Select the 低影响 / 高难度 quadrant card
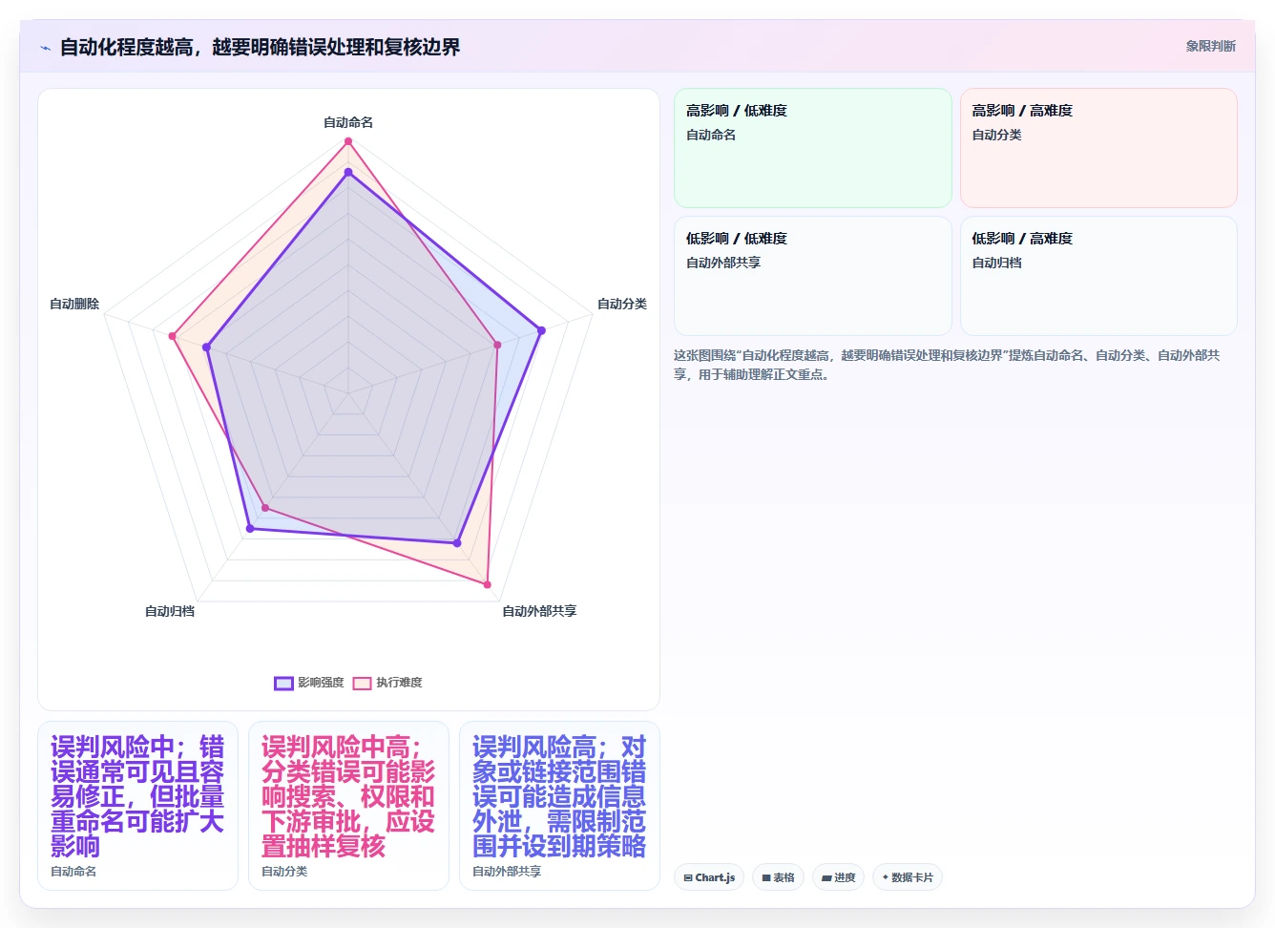 pyautogui.click(x=1098, y=276)
